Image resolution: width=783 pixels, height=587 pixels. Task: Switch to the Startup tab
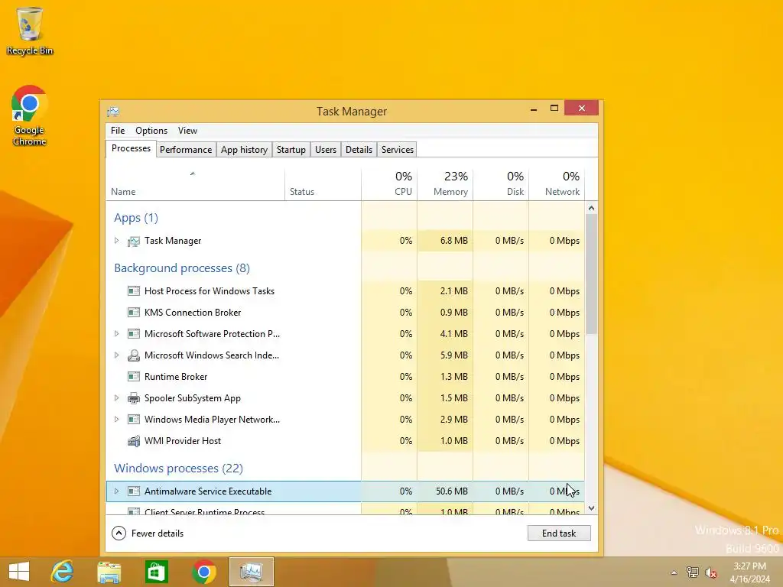pyautogui.click(x=291, y=150)
